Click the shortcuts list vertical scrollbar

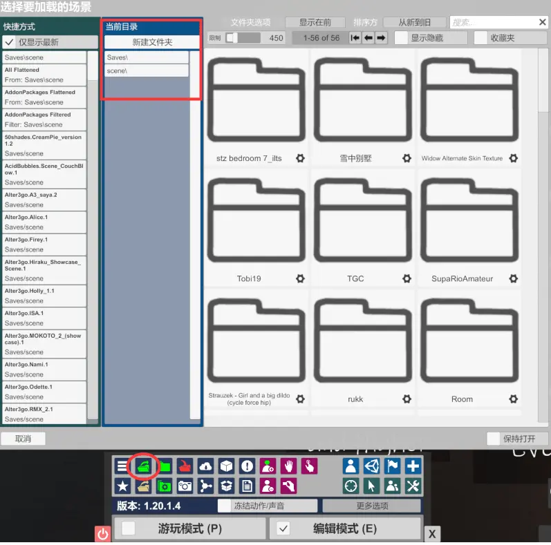93,235
